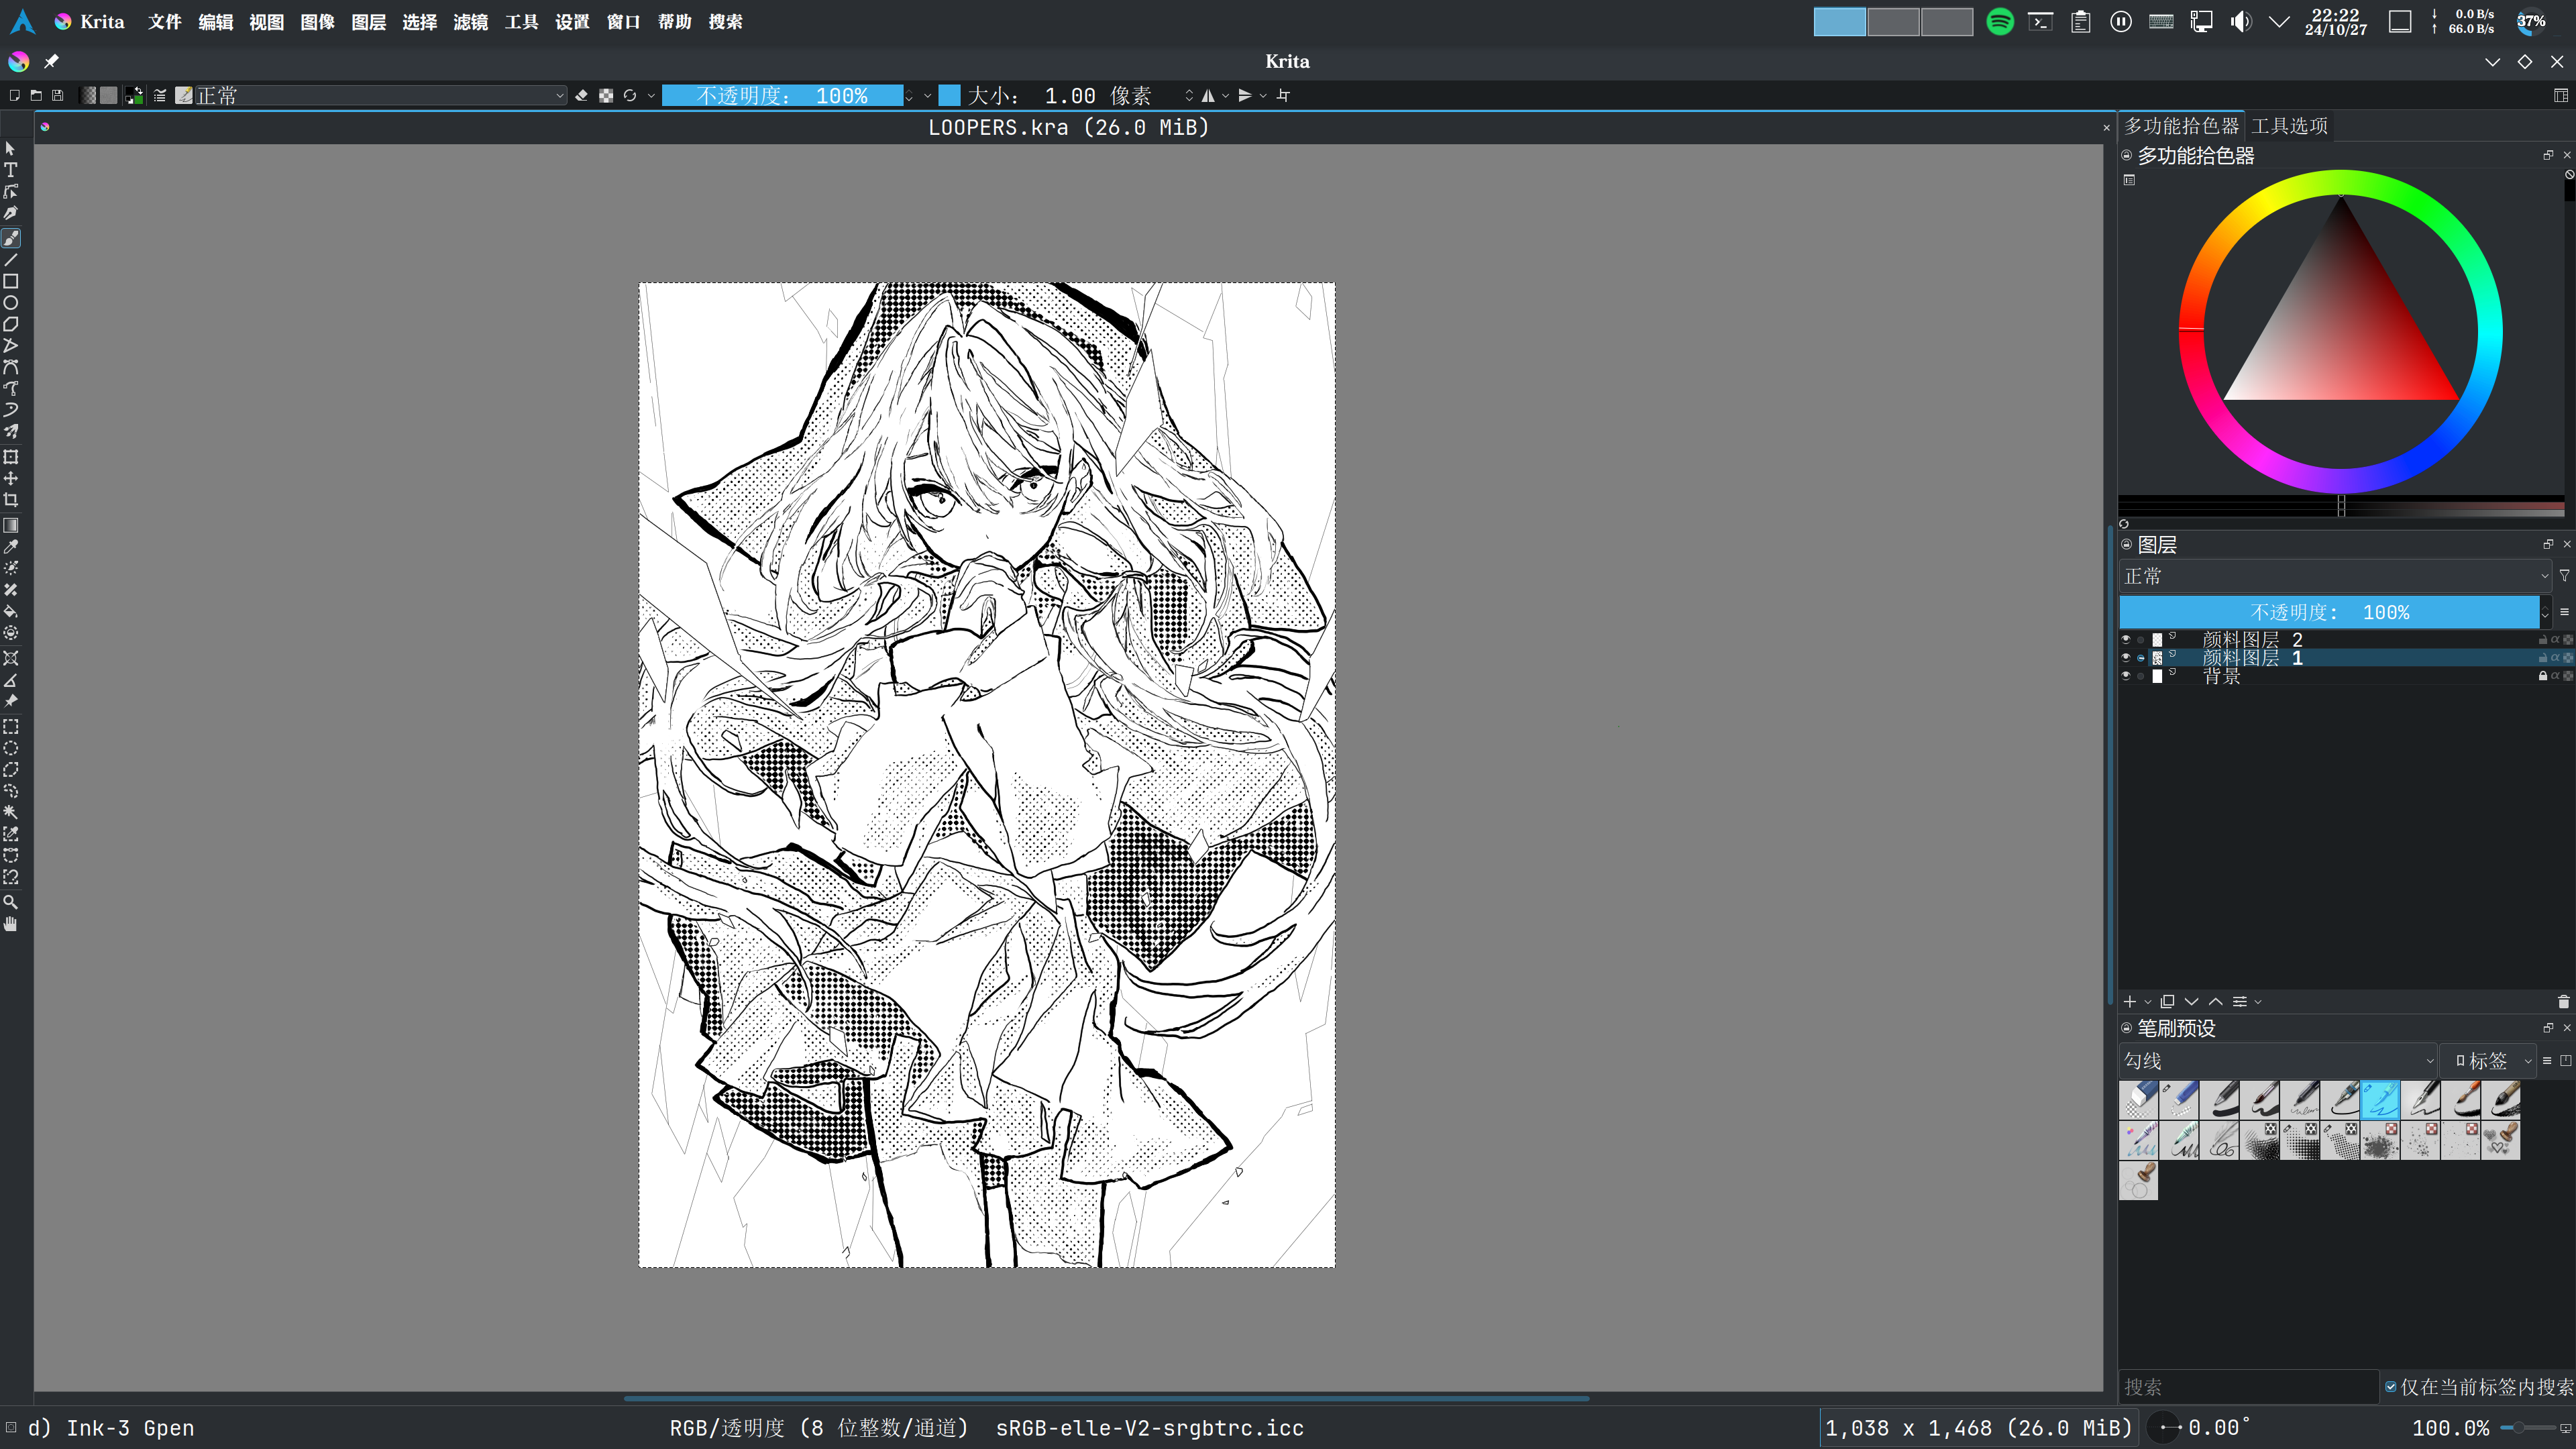The image size is (2576, 1449).
Task: Switch to the 工具选项 tab
Action: coord(2289,126)
